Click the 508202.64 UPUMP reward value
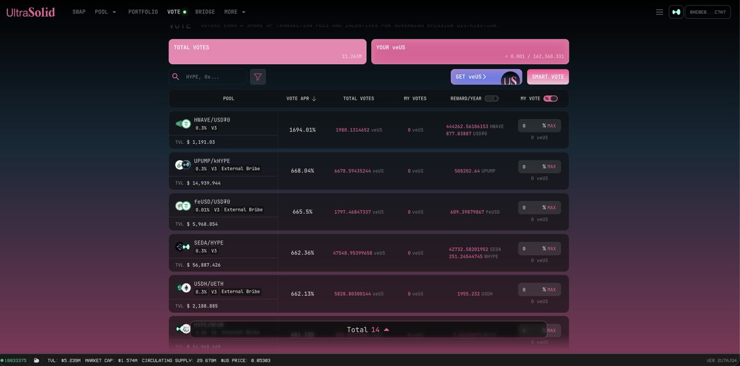Screen dimensions: 740x366 tap(475, 171)
